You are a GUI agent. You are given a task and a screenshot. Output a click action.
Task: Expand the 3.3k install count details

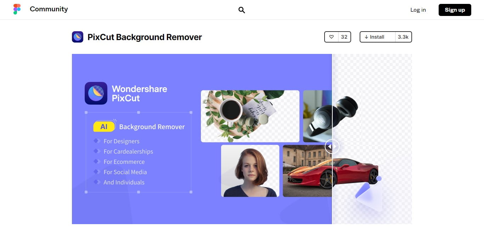tap(404, 37)
